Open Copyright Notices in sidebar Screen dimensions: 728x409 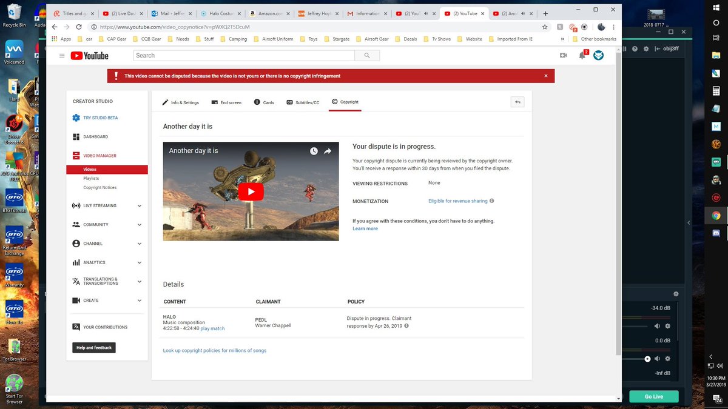tap(100, 188)
